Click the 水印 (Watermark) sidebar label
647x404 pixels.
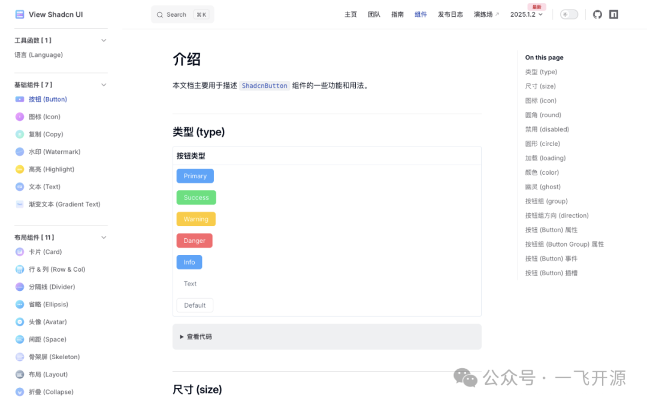pos(55,151)
